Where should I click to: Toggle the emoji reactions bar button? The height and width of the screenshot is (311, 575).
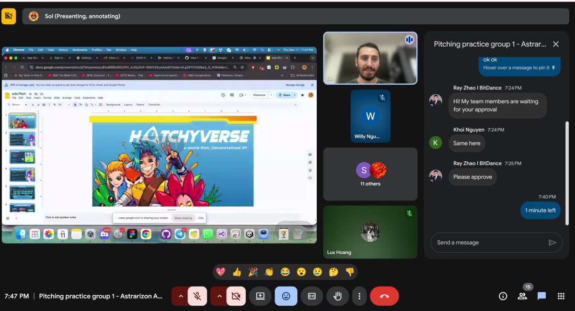(x=286, y=296)
